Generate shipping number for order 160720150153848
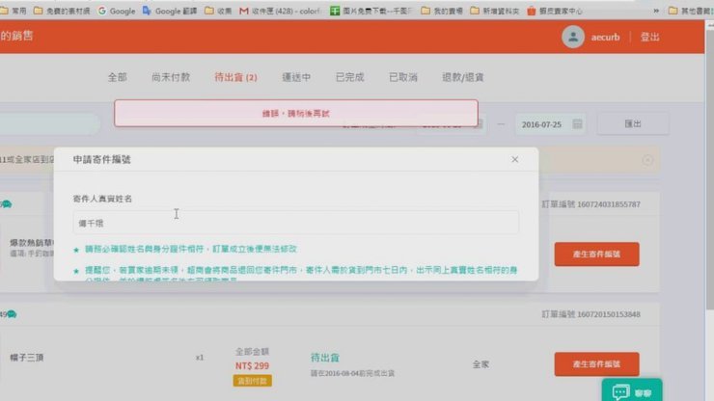714x401 pixels. pyautogui.click(x=596, y=364)
